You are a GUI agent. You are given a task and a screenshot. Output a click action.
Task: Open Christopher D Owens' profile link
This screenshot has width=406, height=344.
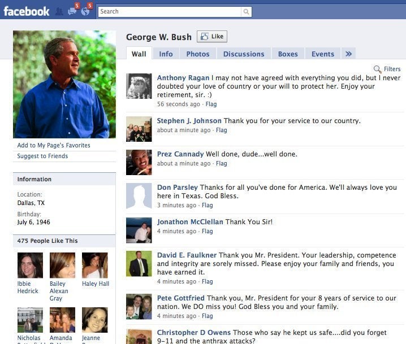point(194,333)
